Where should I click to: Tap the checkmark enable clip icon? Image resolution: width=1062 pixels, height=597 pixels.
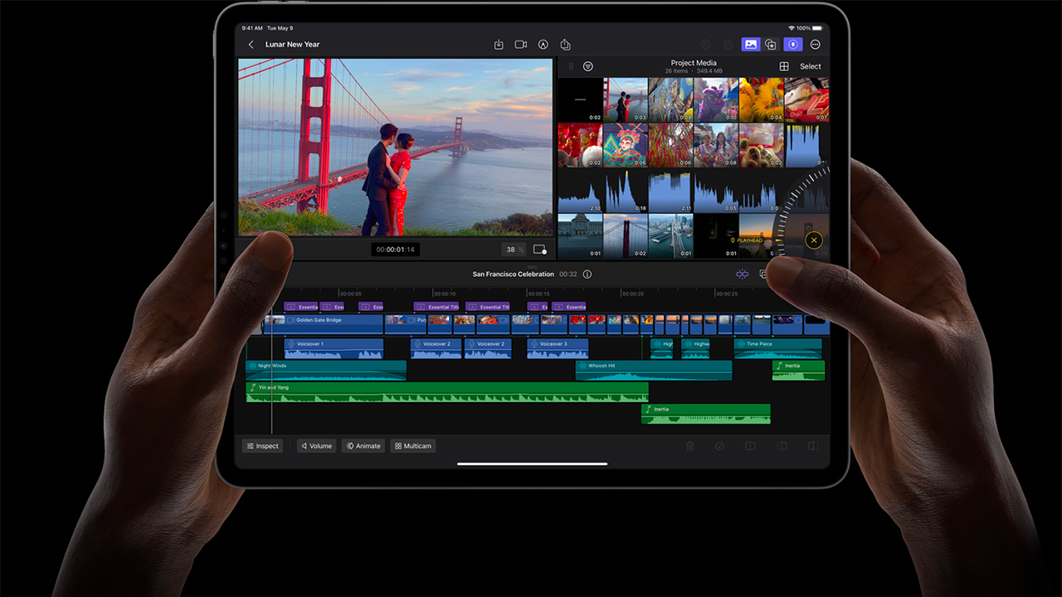719,446
